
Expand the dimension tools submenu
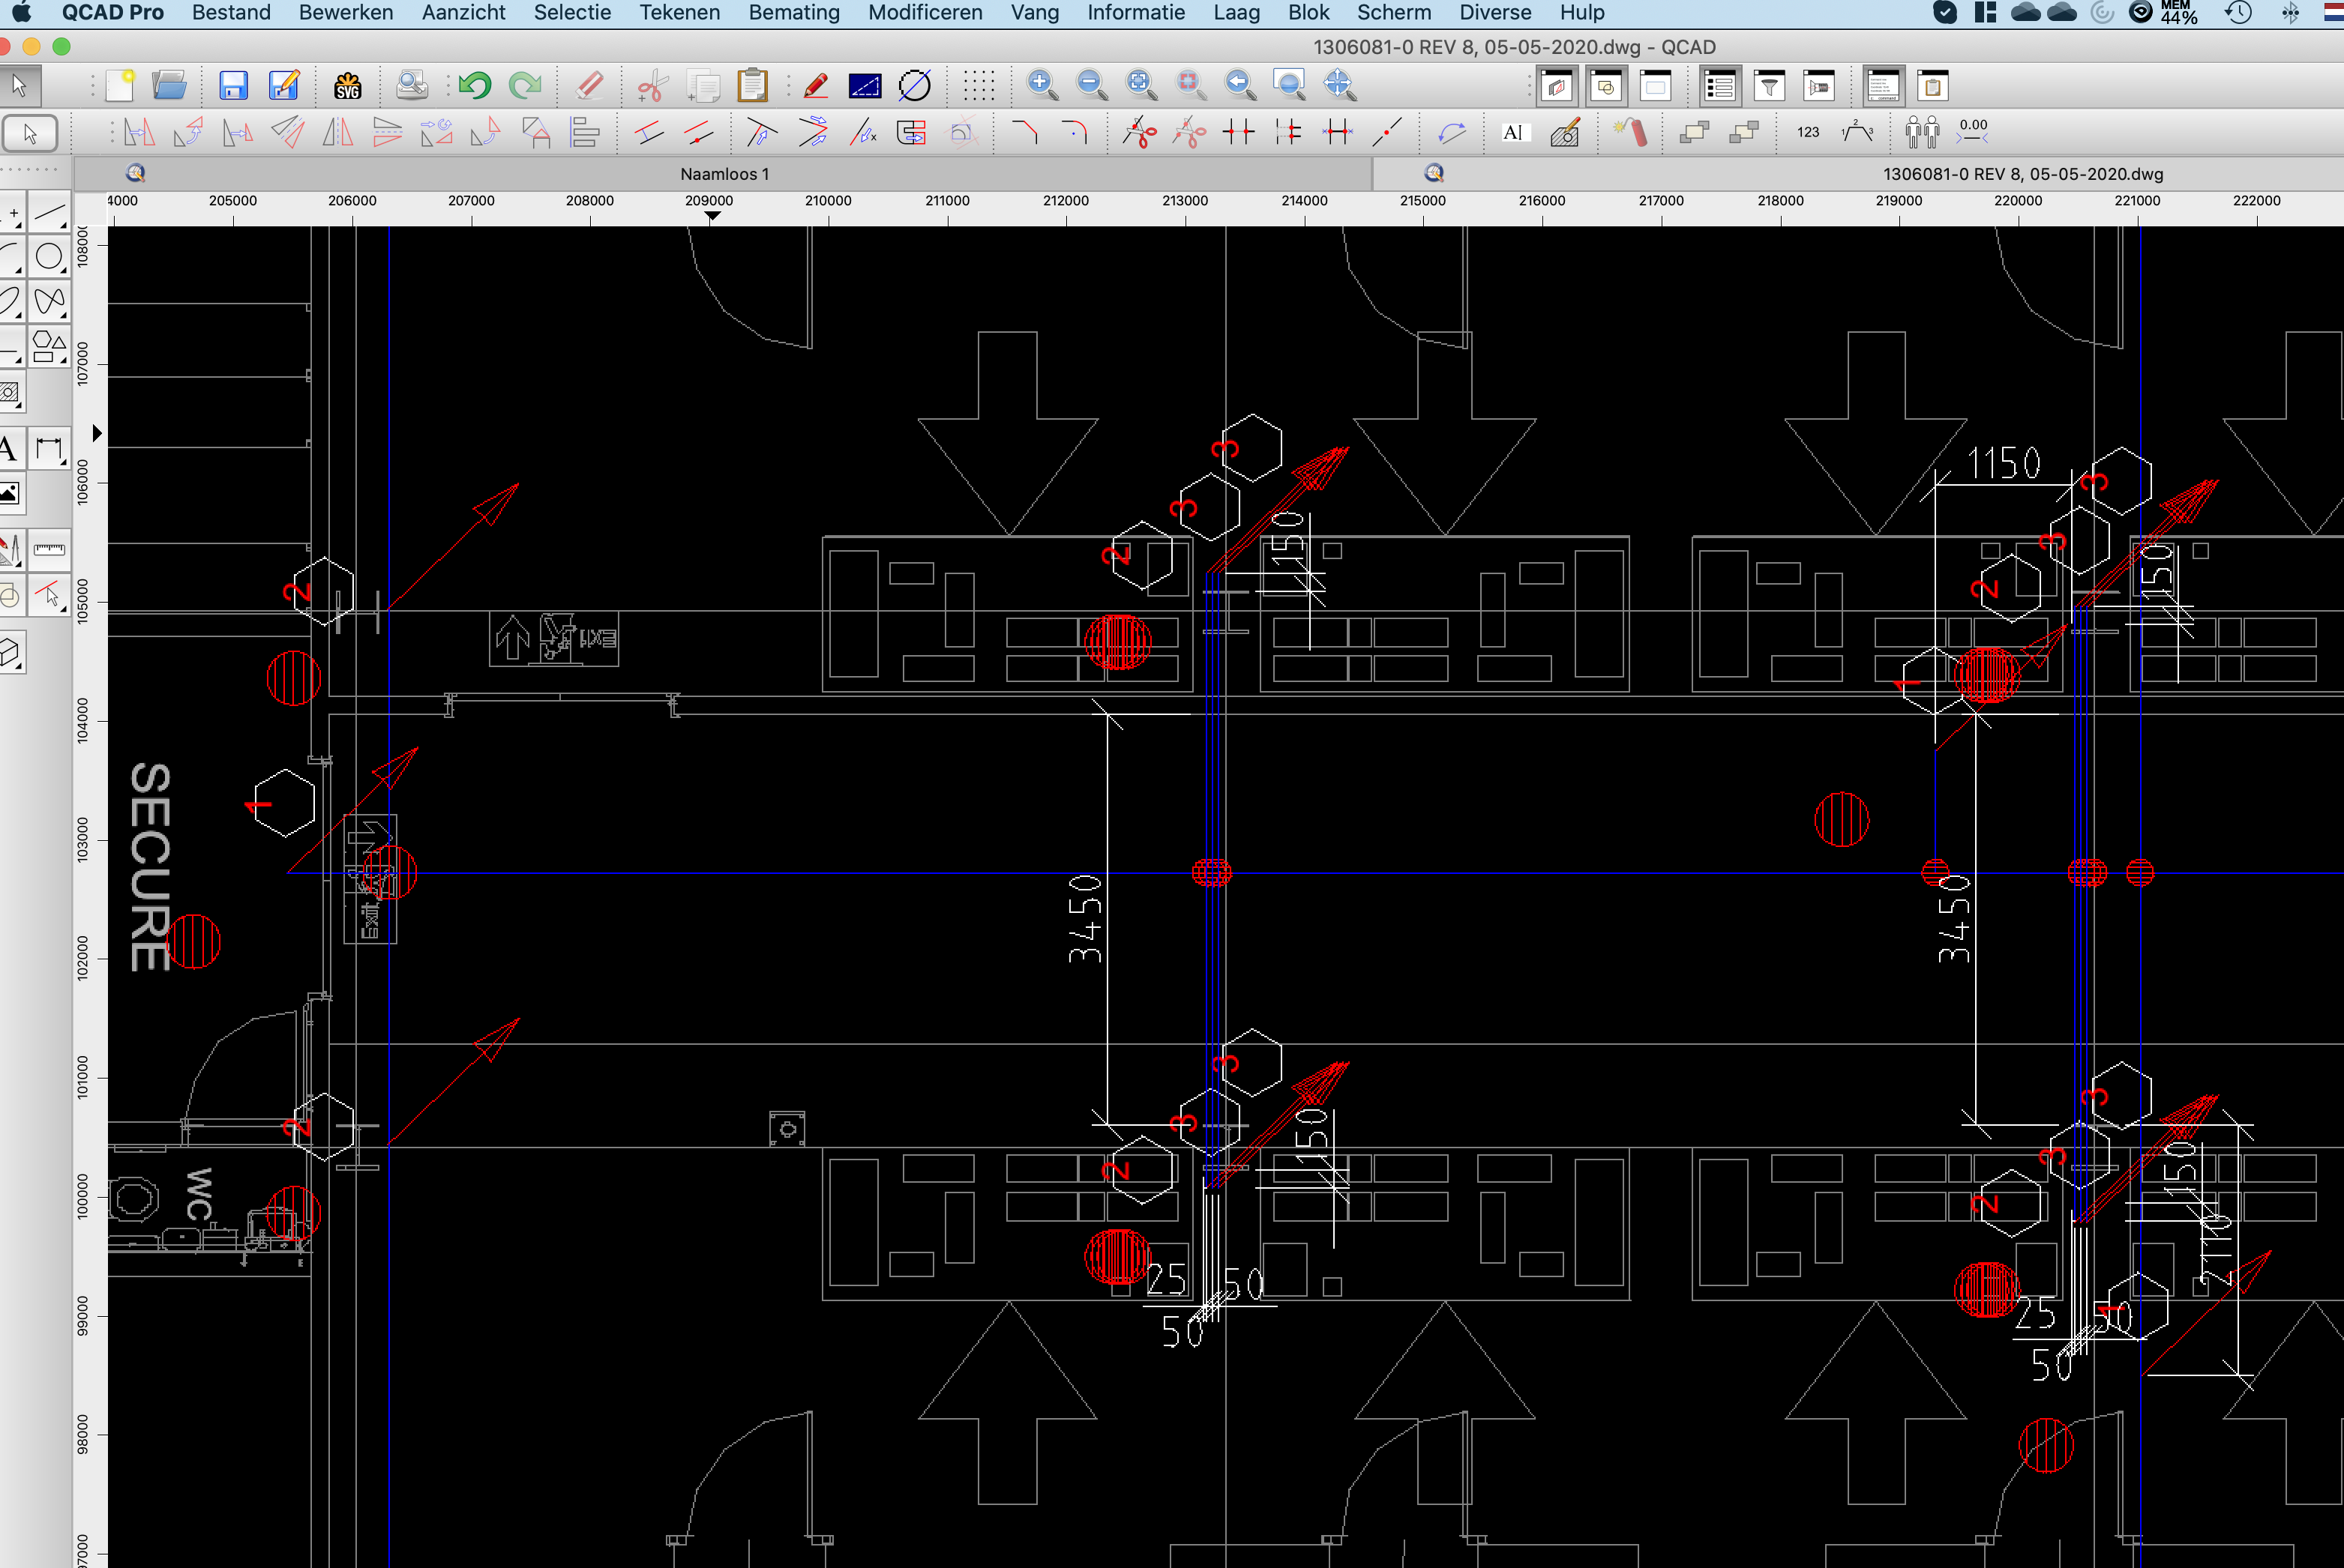[x=49, y=449]
